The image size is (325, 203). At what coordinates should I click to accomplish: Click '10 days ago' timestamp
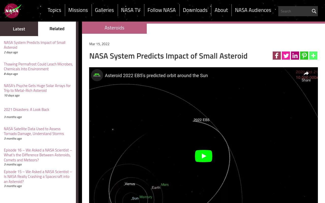[x=12, y=95]
